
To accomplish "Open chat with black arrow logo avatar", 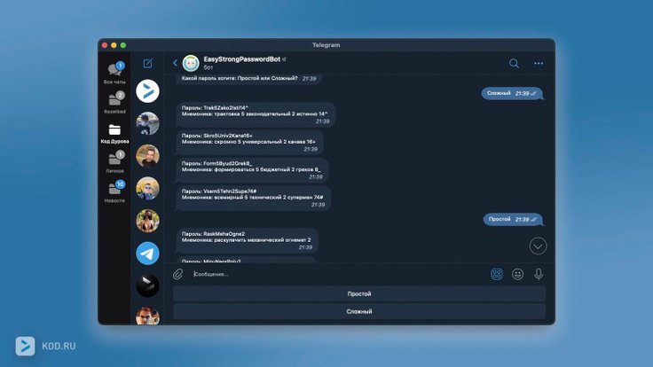I will point(147,285).
